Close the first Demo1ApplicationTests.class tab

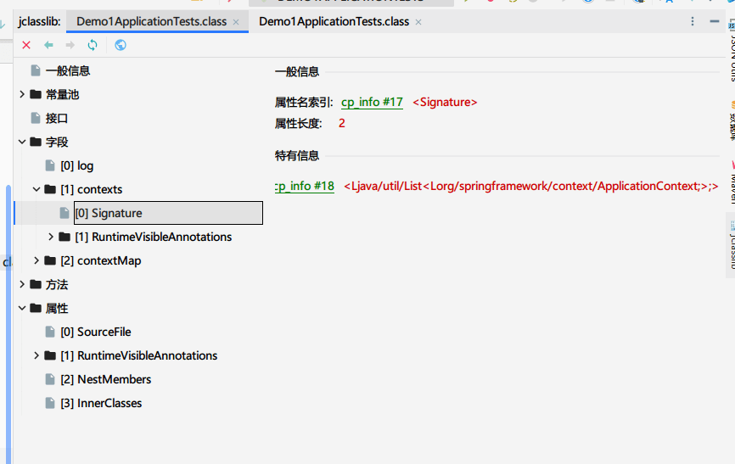[x=236, y=22]
